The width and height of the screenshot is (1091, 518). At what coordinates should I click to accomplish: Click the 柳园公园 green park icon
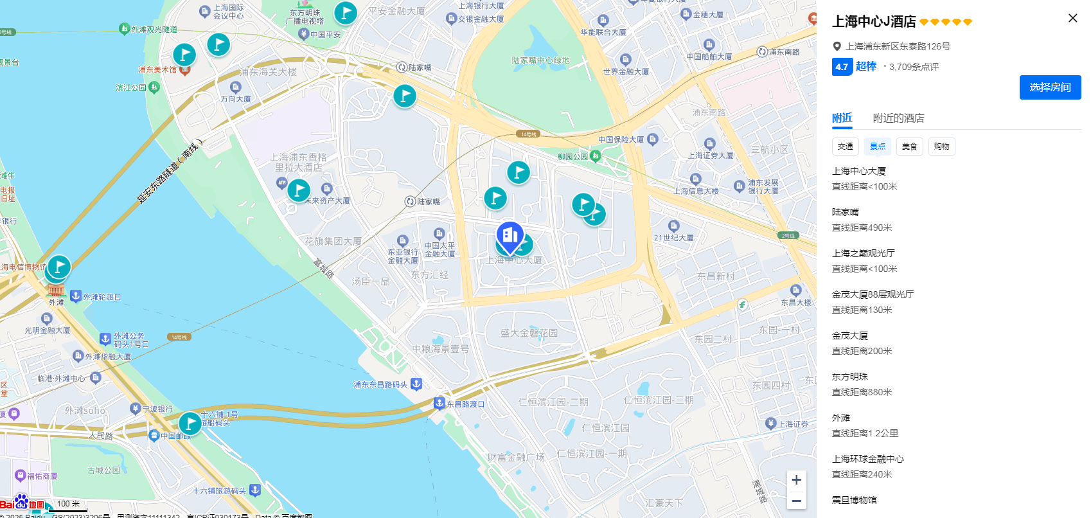coord(596,156)
